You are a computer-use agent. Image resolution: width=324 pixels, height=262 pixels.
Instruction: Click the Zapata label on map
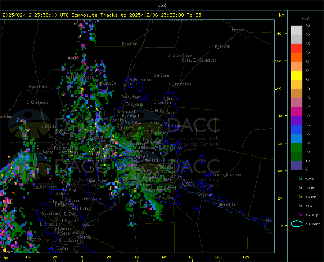88,225
